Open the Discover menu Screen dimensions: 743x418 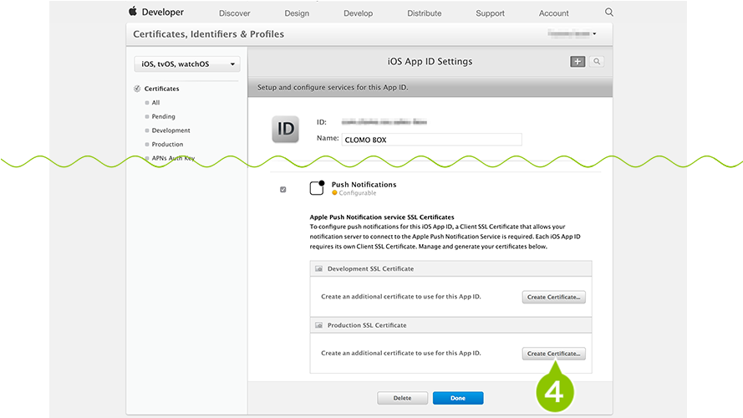pyautogui.click(x=235, y=13)
